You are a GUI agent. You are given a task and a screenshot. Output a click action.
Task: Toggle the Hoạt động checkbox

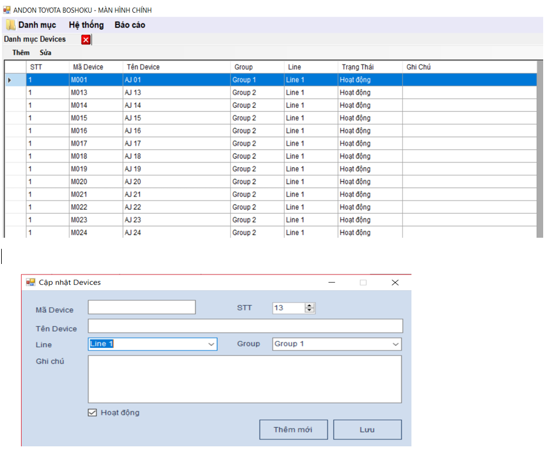tap(92, 413)
